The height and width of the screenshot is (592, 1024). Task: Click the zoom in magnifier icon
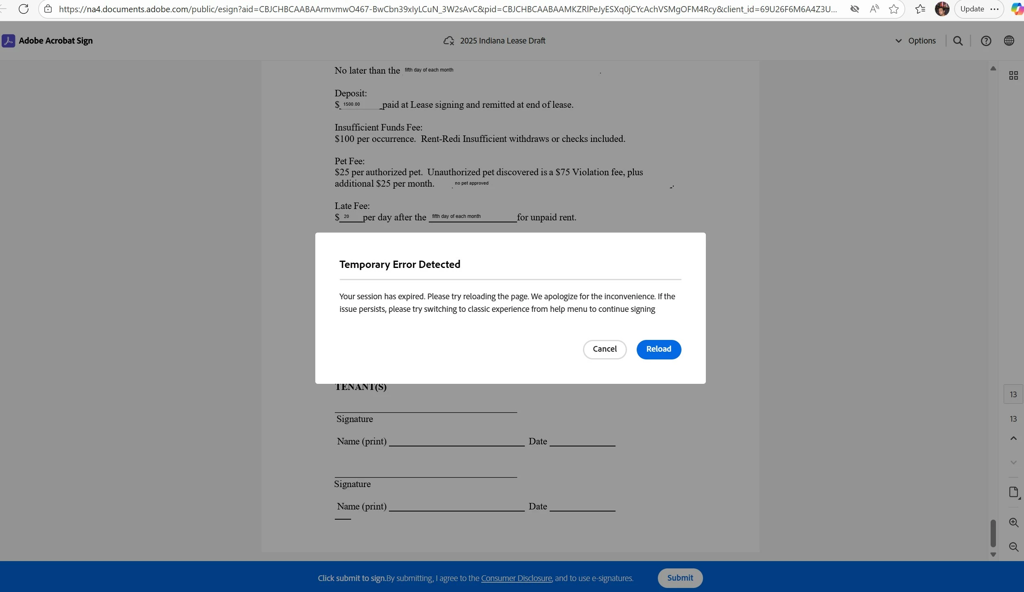[1013, 522]
